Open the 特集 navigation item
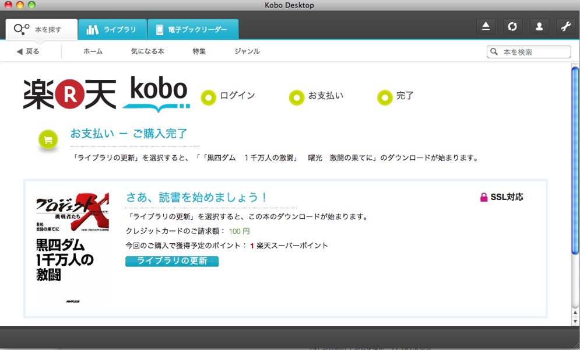Viewport: 580px width, 350px height. [x=199, y=51]
